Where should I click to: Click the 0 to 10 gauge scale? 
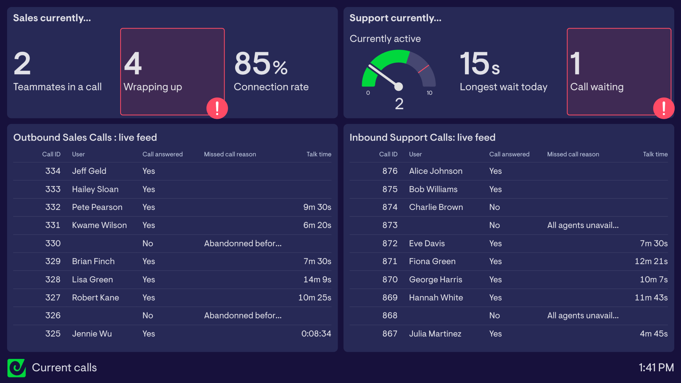[x=399, y=93]
